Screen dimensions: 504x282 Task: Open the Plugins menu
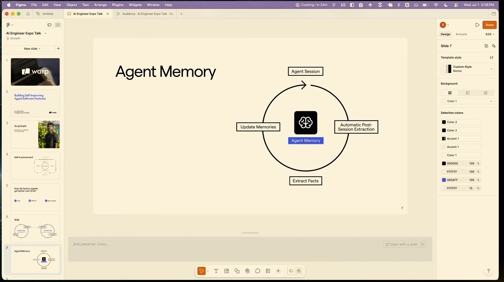pos(118,5)
